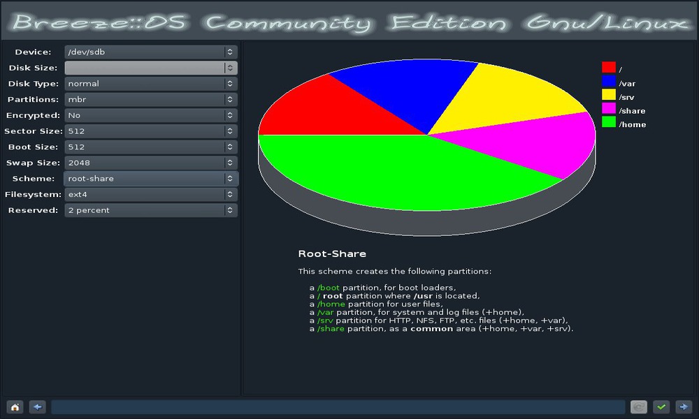The height and width of the screenshot is (419, 699).
Task: Click the green /share partition text
Action: [x=331, y=328]
